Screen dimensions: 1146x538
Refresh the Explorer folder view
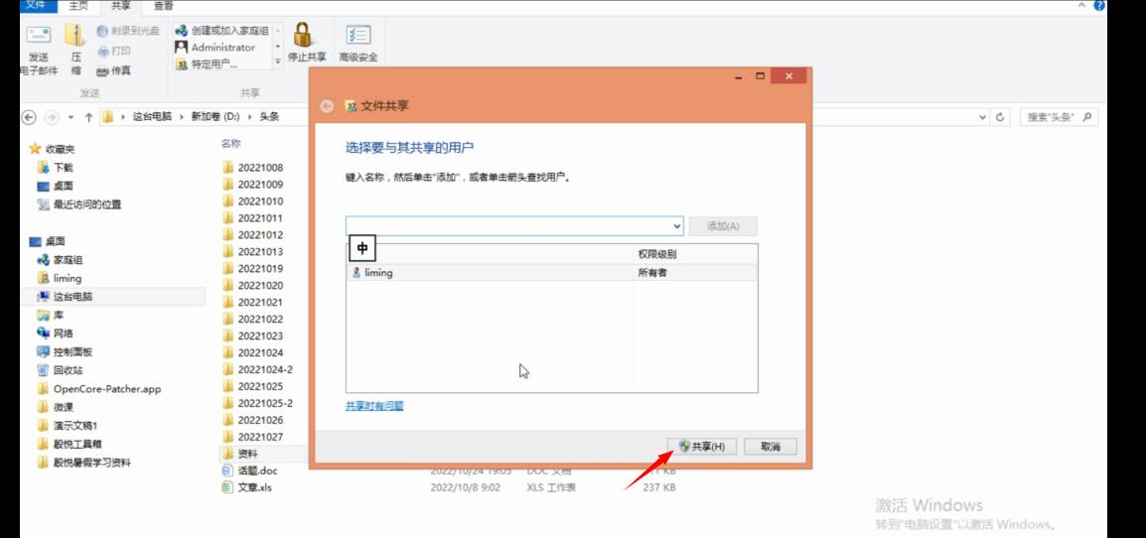[1000, 117]
